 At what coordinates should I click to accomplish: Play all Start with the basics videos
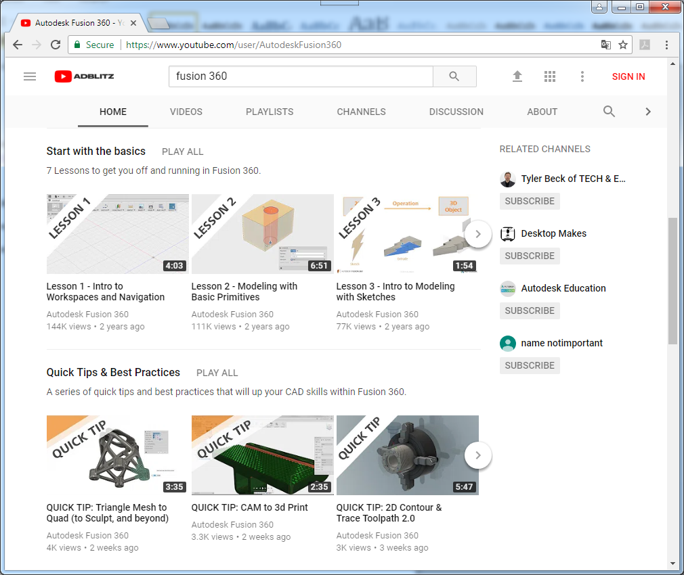point(182,152)
